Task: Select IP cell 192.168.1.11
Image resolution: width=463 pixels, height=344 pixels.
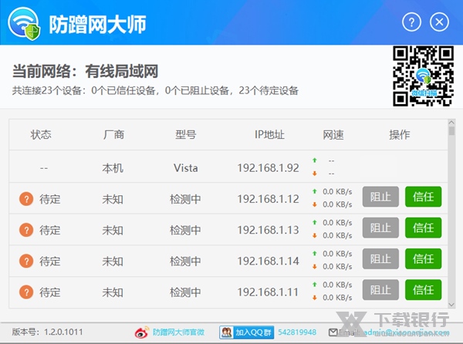Action: [268, 292]
